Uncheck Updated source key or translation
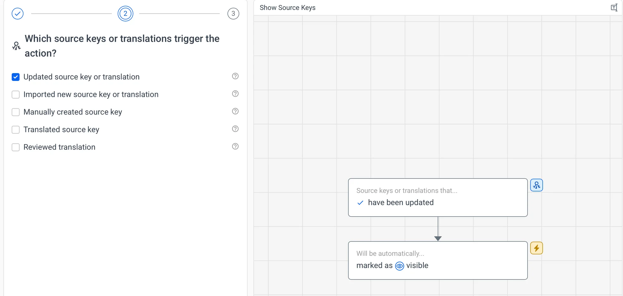Image resolution: width=623 pixels, height=296 pixels. (x=16, y=77)
